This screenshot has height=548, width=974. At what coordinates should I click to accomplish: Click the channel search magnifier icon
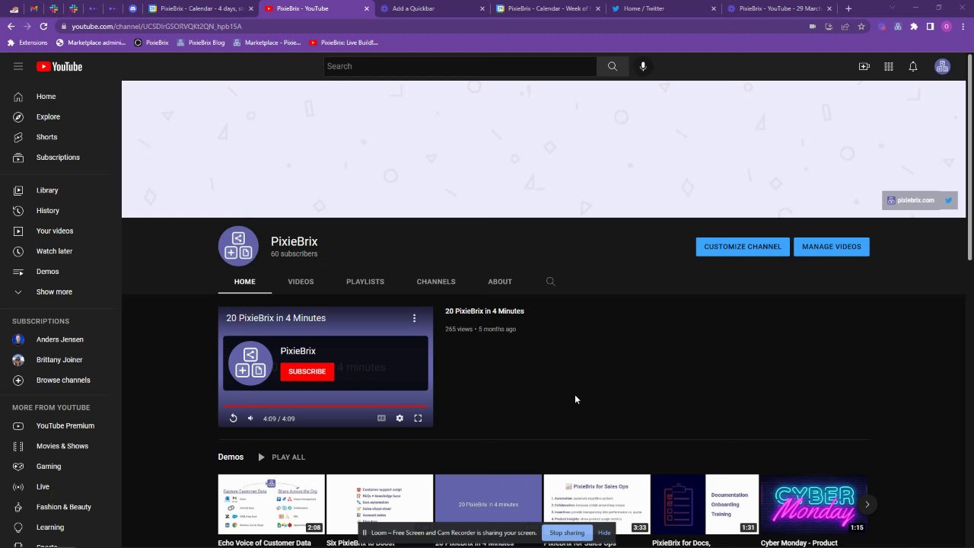[x=550, y=282]
